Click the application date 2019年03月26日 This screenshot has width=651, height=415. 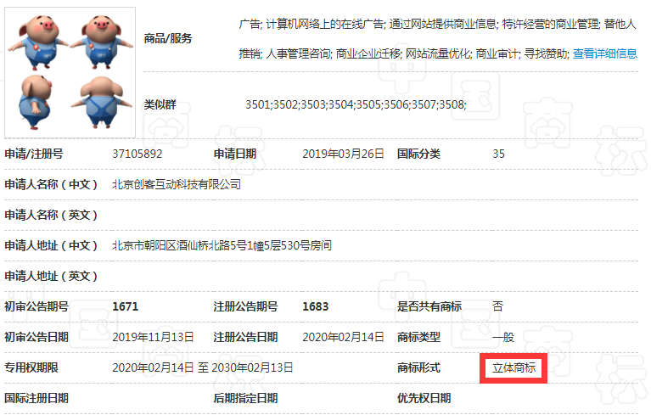click(343, 154)
